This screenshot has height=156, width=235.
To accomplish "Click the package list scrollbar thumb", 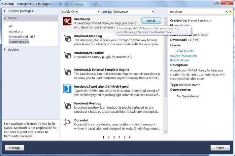I will (166, 58).
